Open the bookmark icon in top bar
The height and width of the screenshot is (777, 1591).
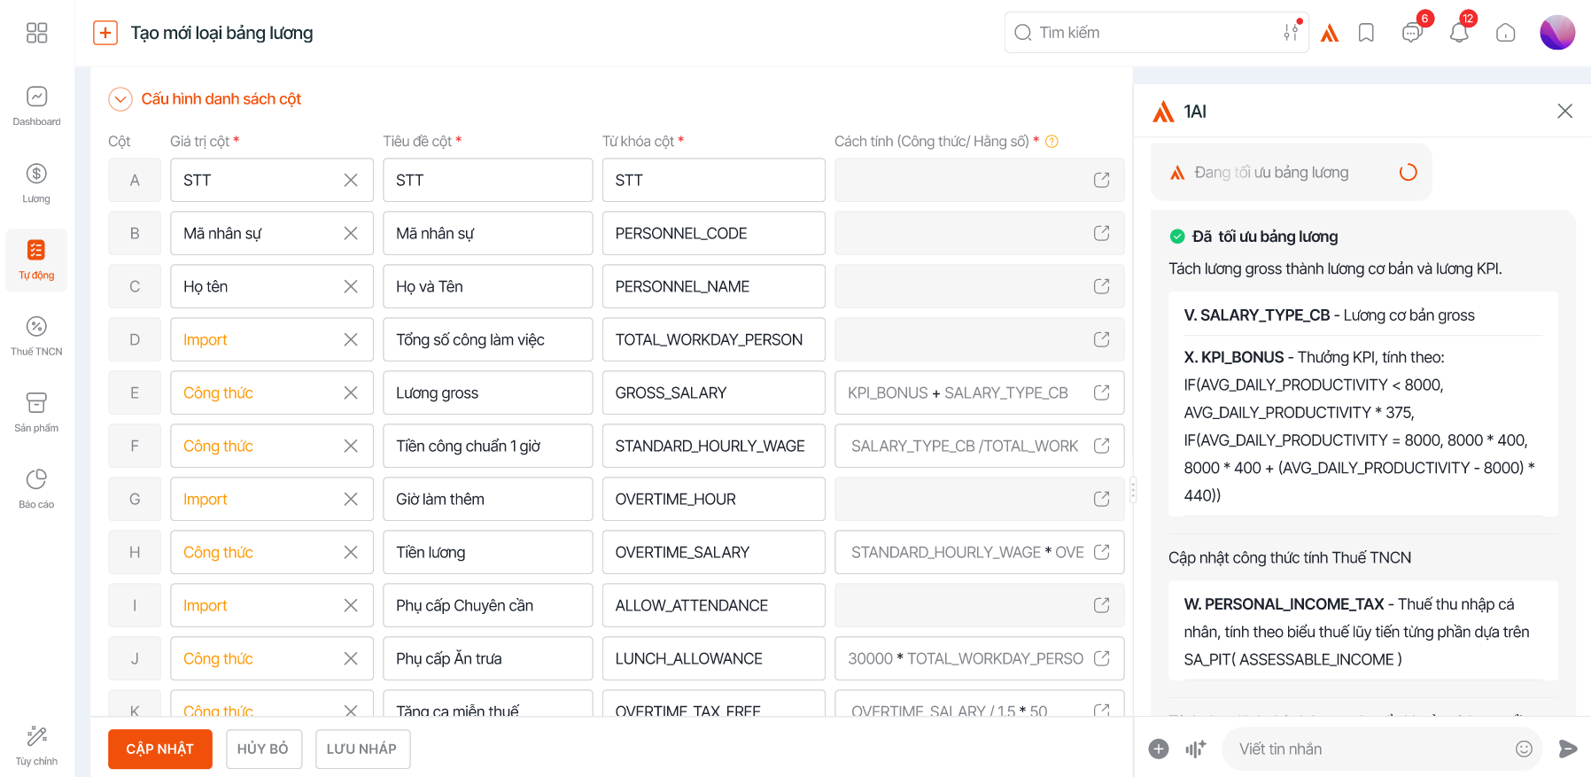[1367, 33]
